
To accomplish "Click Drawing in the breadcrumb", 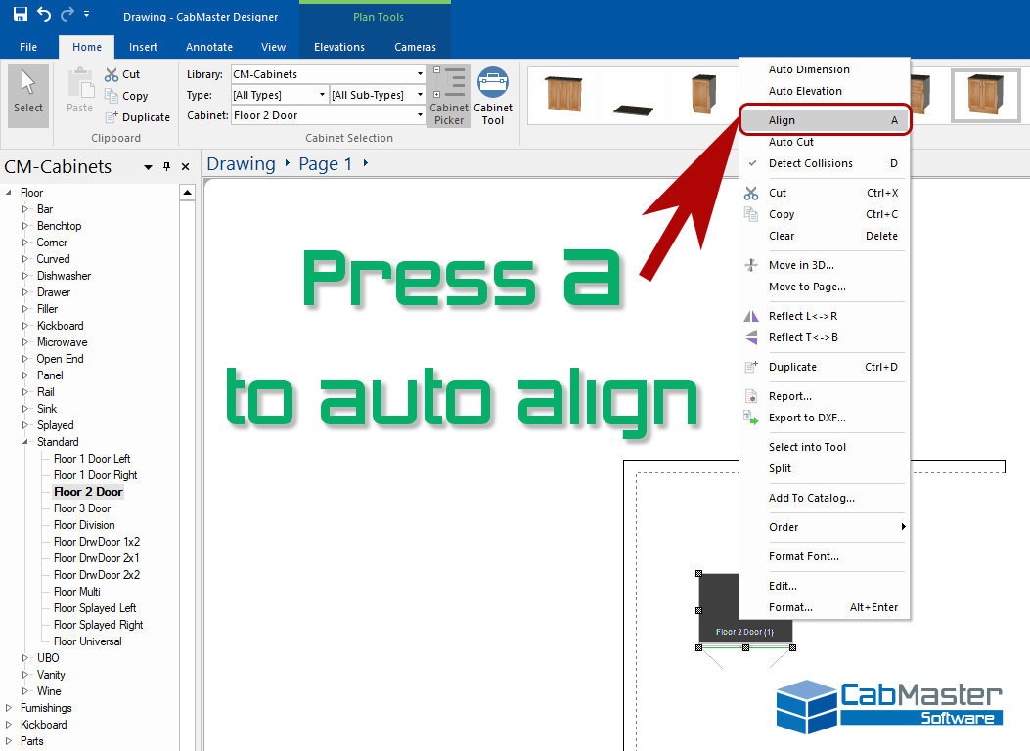I will pyautogui.click(x=241, y=164).
